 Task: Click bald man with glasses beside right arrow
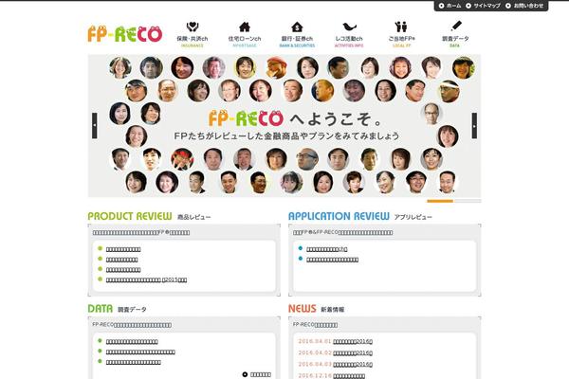pos(431,114)
